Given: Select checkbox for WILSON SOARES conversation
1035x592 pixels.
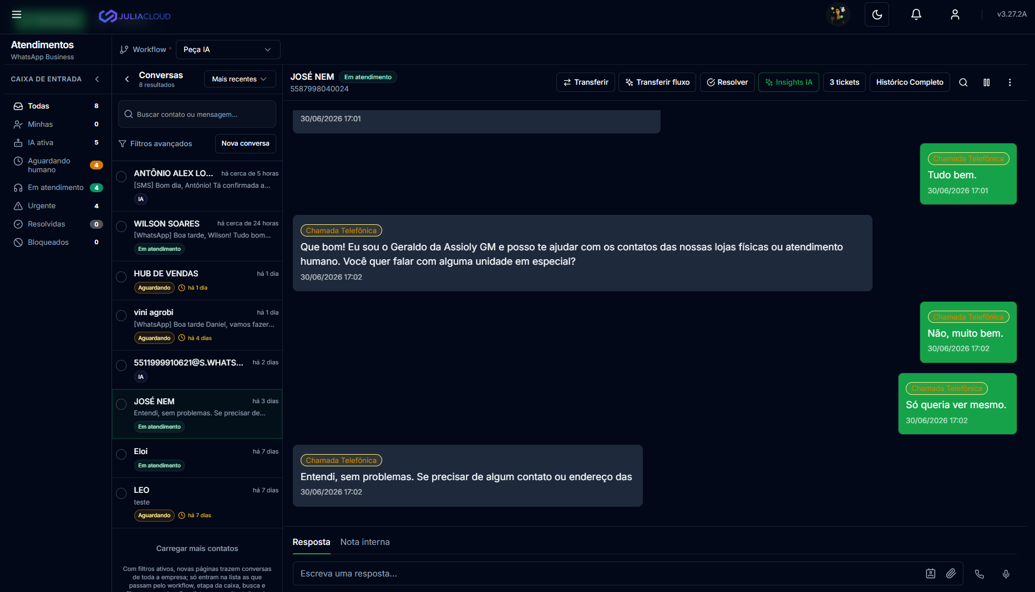Looking at the screenshot, I should pos(121,226).
